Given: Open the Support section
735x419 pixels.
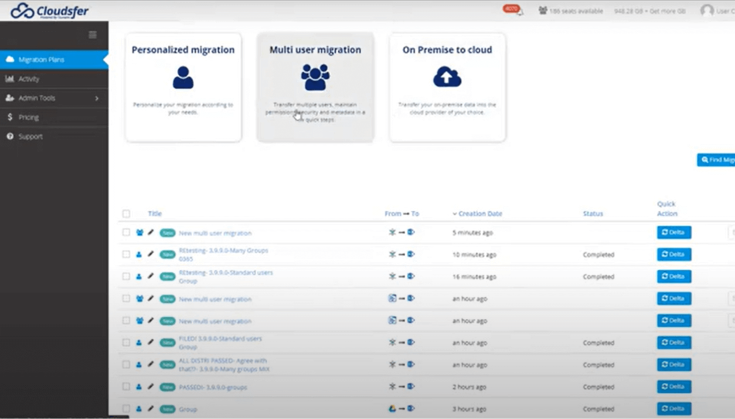Looking at the screenshot, I should 30,136.
